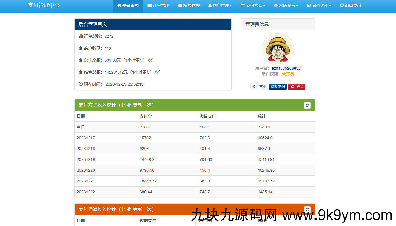Click the card icon beside 支付接口
Screen dimensions: 396x226
tap(243, 5)
